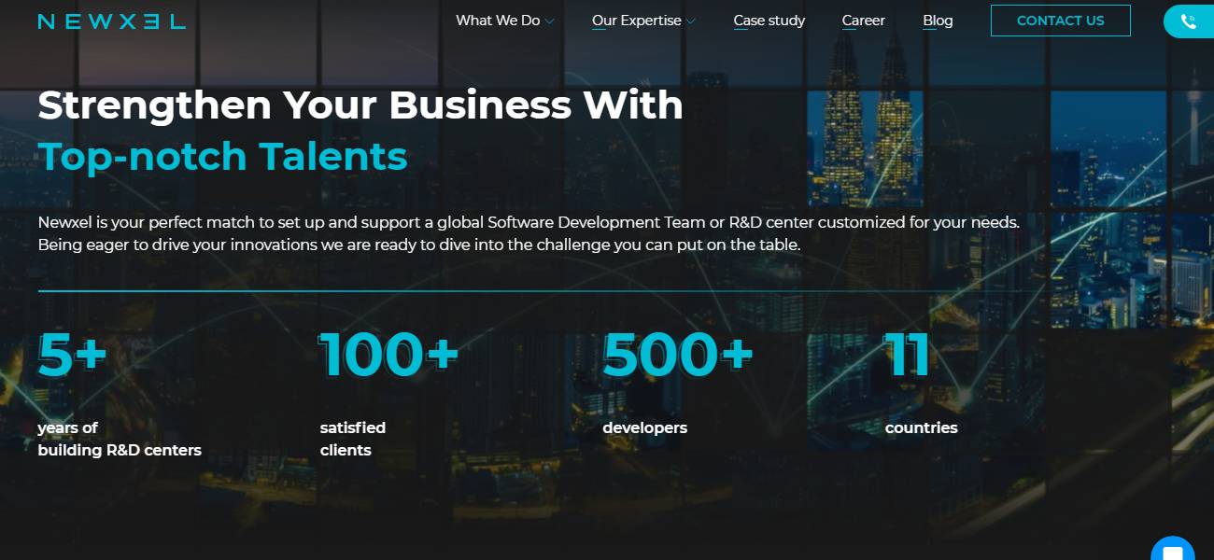The image size is (1214, 560).
Task: Open the What We Do menu
Action: (497, 21)
